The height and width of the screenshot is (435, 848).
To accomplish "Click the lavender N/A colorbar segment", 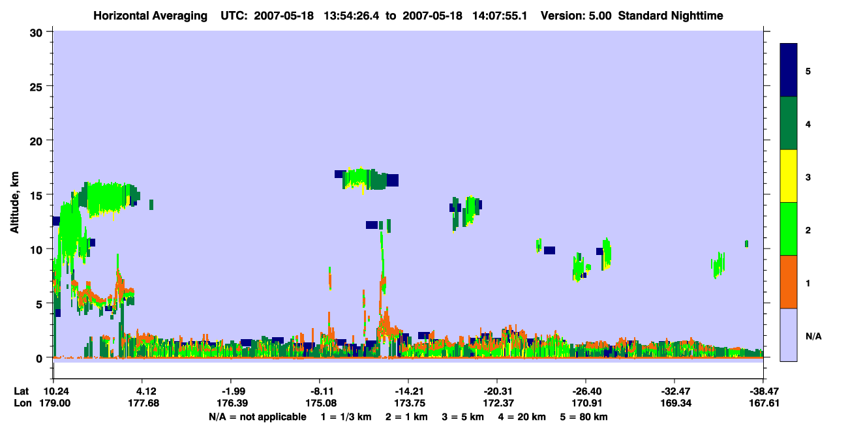I will [789, 335].
